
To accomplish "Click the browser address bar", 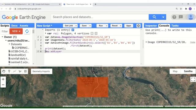I will coord(94,9).
